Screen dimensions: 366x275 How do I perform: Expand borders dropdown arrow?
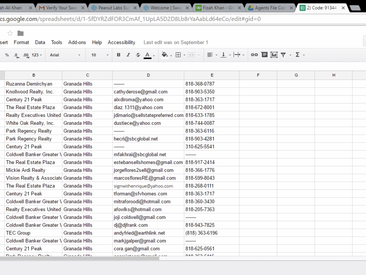(x=184, y=55)
